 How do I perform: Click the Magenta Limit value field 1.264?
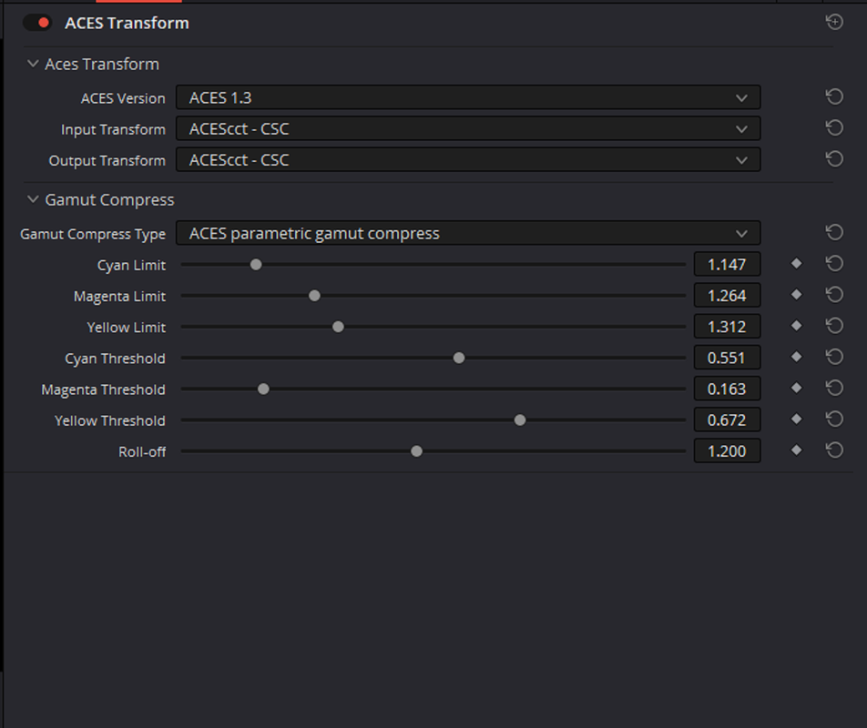pyautogui.click(x=727, y=296)
